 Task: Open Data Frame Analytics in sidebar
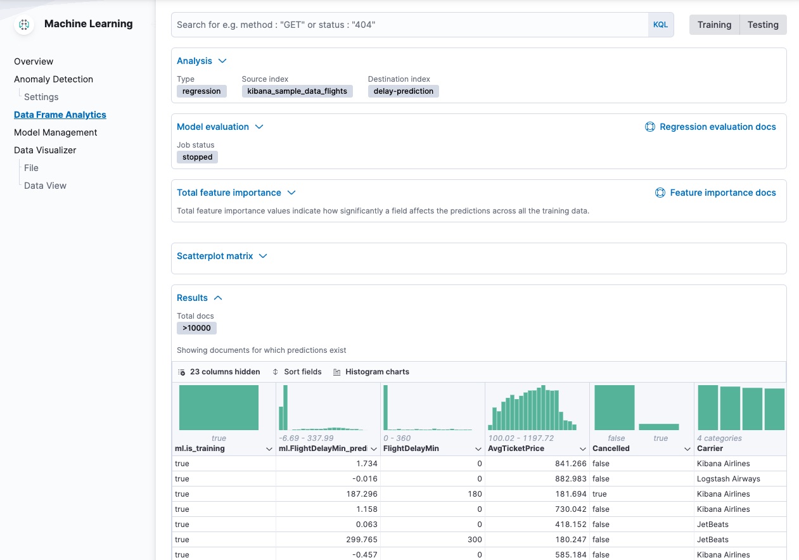[60, 114]
